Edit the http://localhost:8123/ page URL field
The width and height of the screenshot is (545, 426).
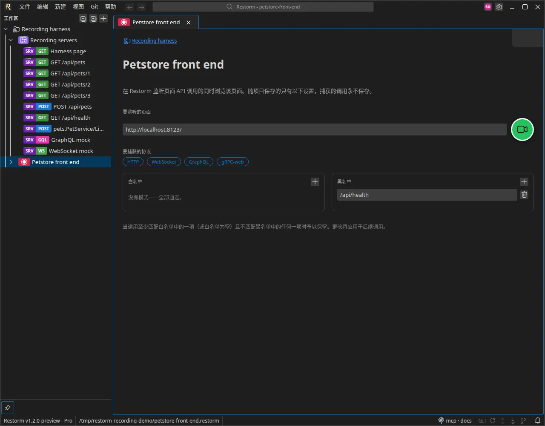(315, 130)
